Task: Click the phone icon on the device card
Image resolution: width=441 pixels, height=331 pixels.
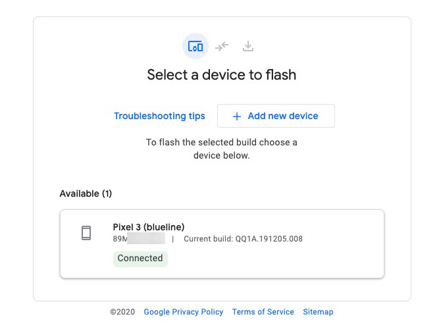Action: (x=86, y=233)
